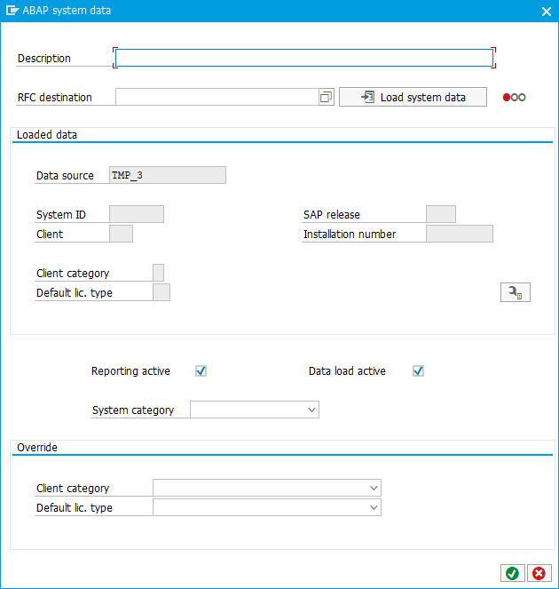The height and width of the screenshot is (589, 559).
Task: Confirm with the green checkmark button
Action: (513, 573)
